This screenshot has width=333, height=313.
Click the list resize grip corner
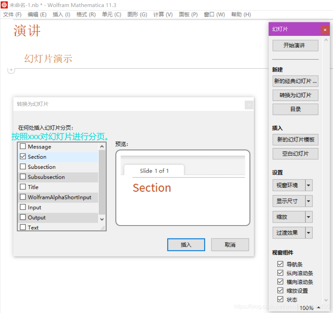tap(103, 228)
